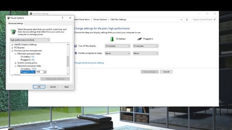Minimize the Edit Plan Settings window

click(199, 13)
